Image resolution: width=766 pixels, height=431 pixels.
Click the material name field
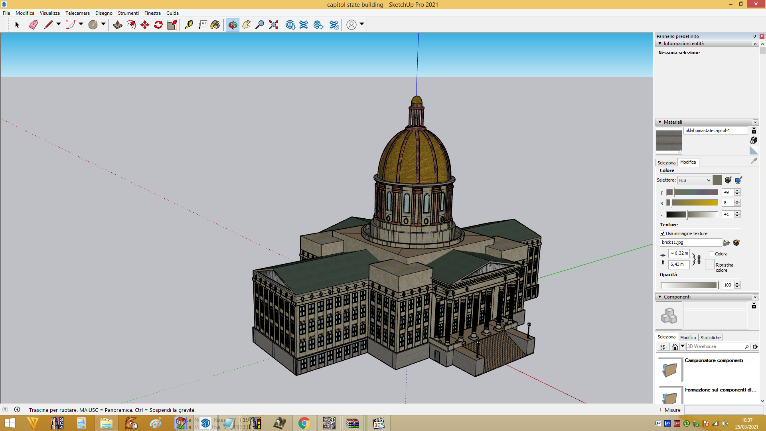(x=715, y=130)
